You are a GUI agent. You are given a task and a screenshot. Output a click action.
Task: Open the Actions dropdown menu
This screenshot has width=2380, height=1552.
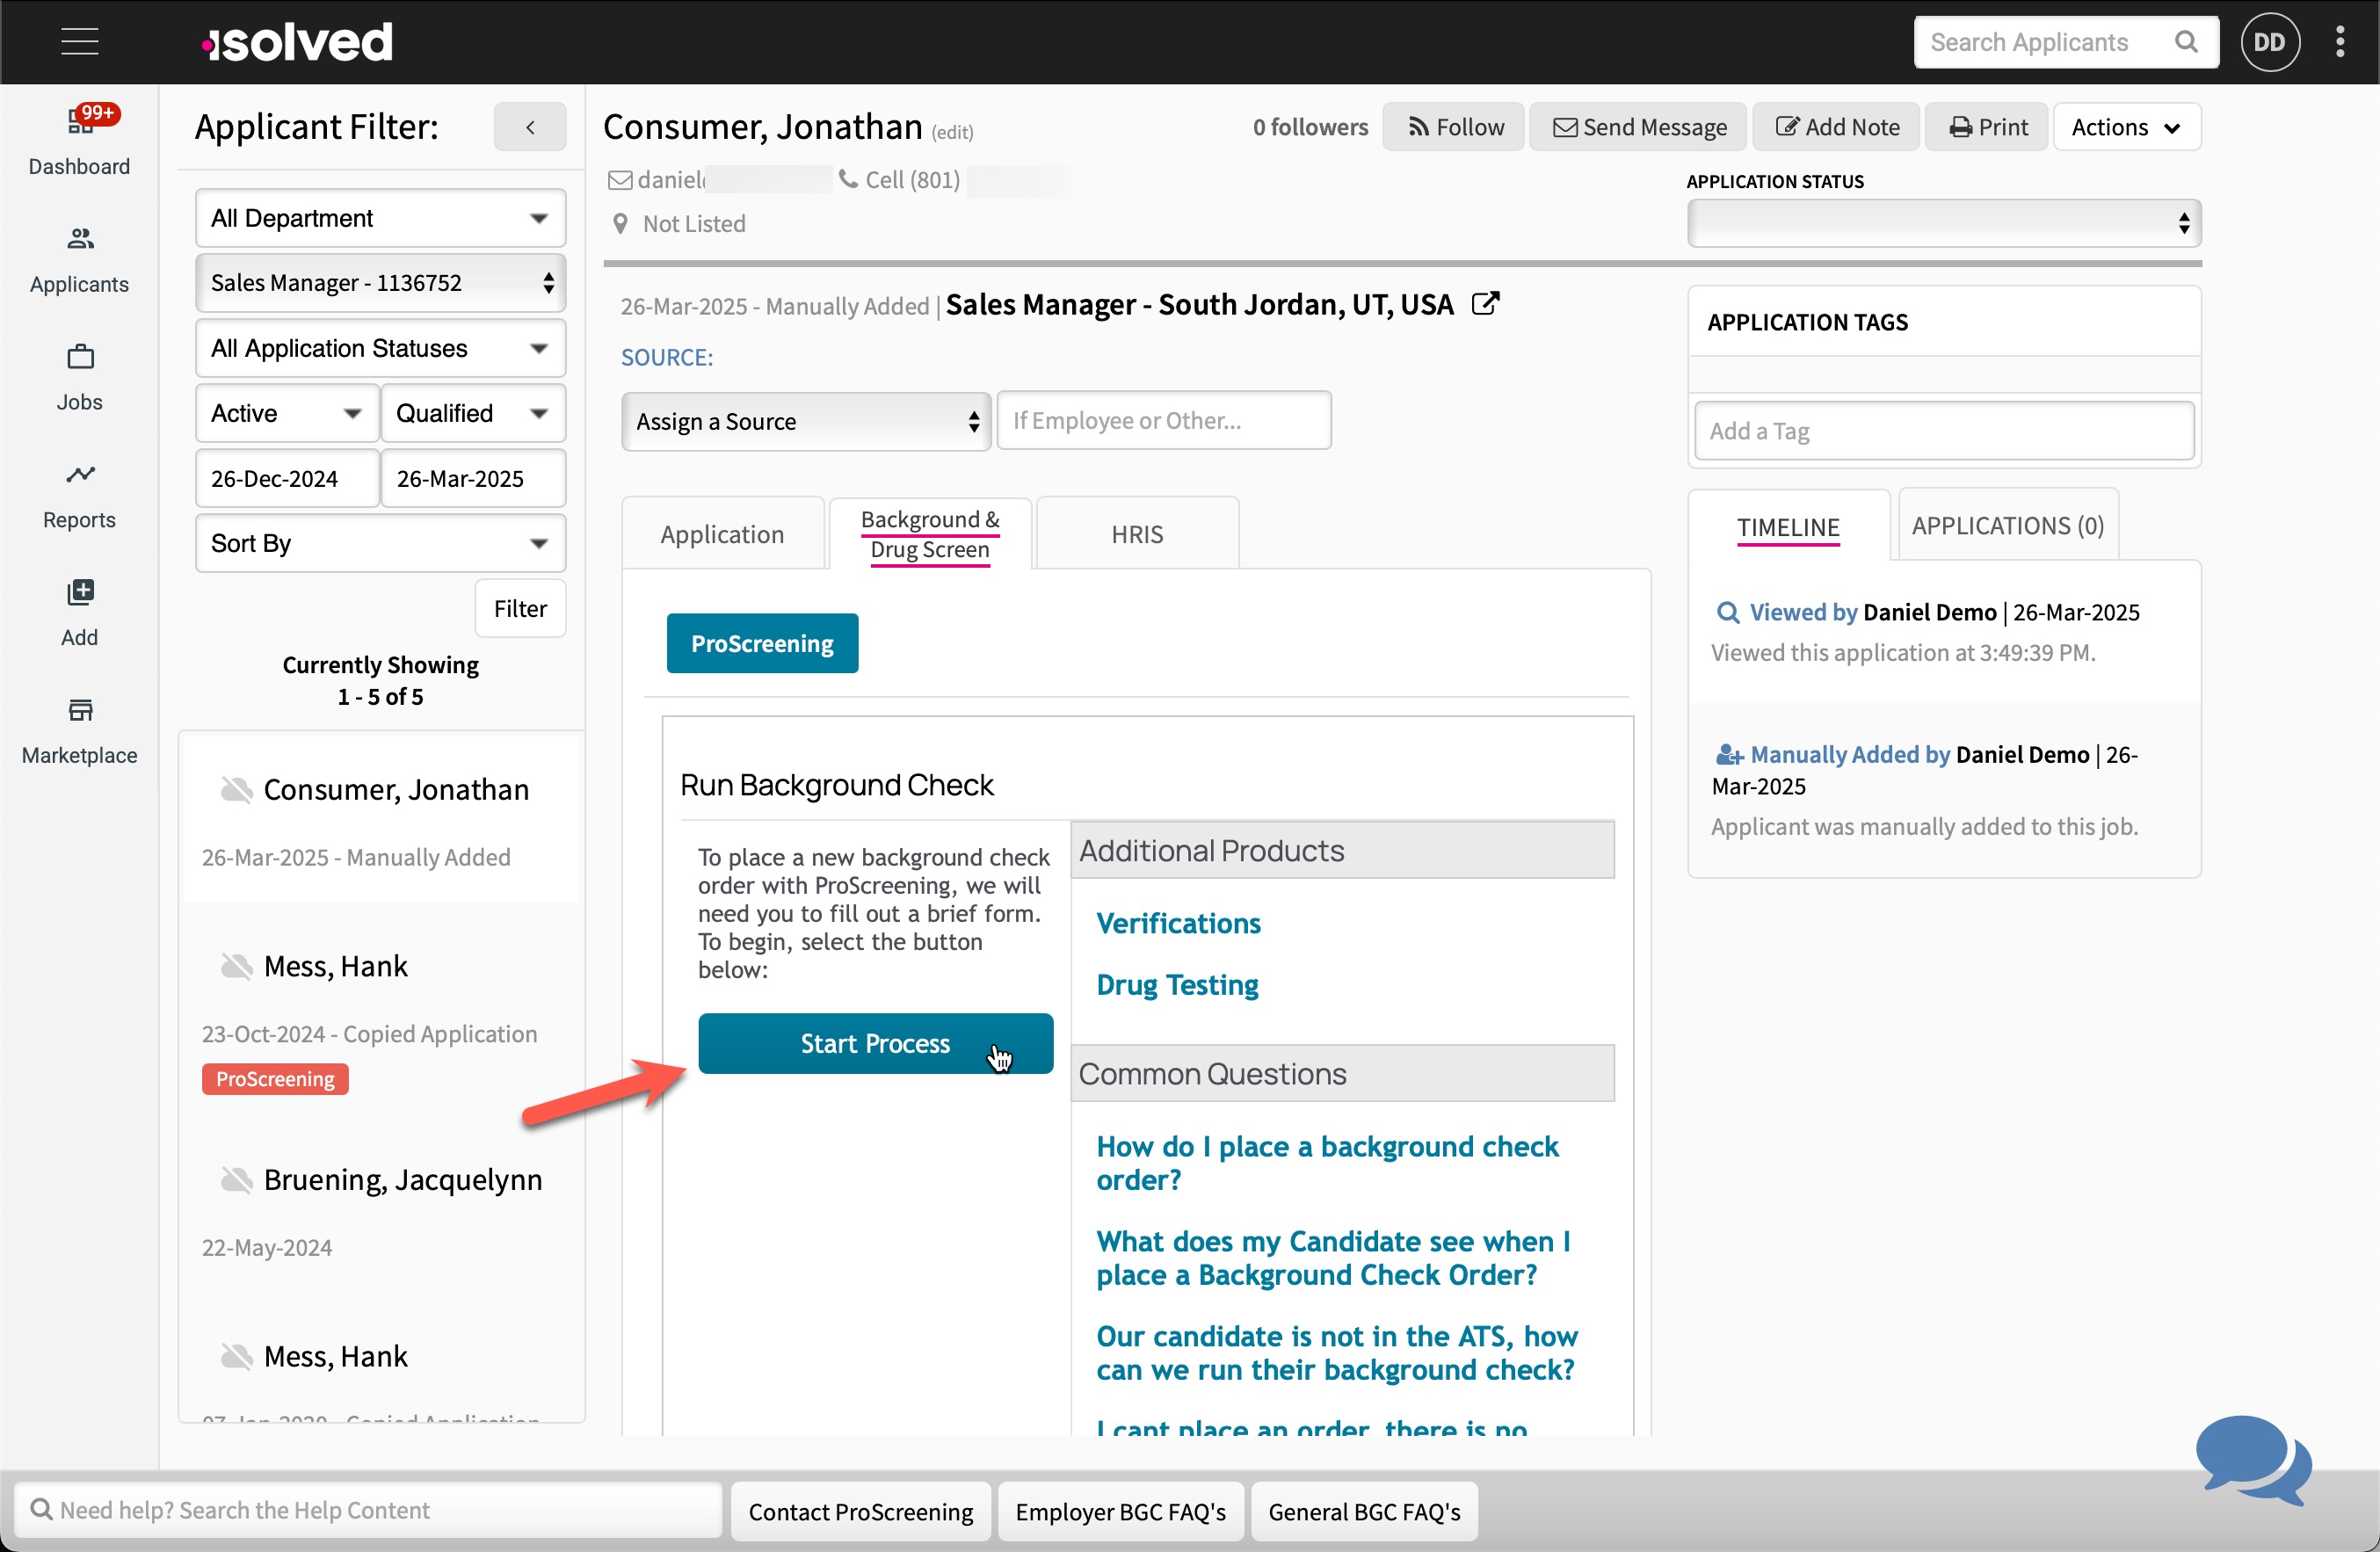click(2126, 127)
